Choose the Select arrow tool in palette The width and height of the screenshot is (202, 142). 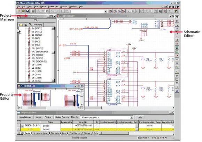pyautogui.click(x=177, y=17)
